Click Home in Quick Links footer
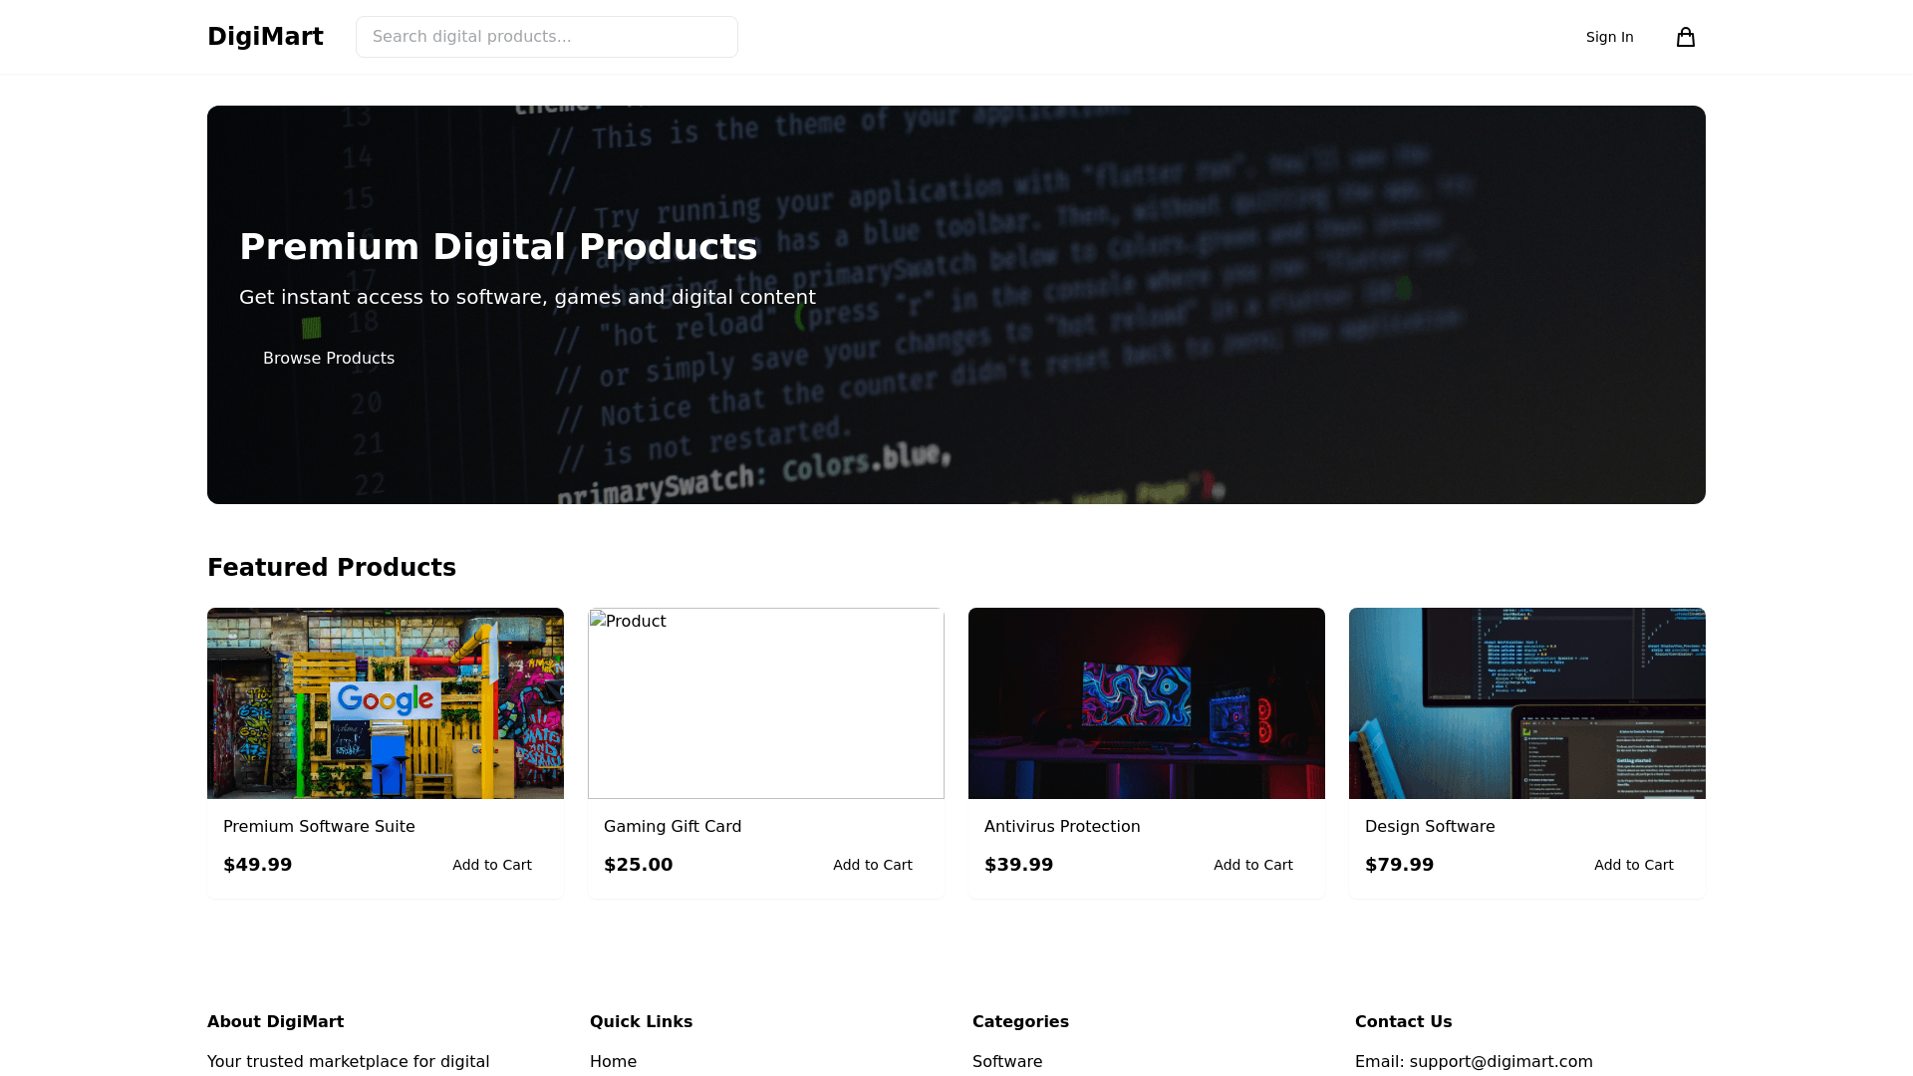 point(613,1061)
